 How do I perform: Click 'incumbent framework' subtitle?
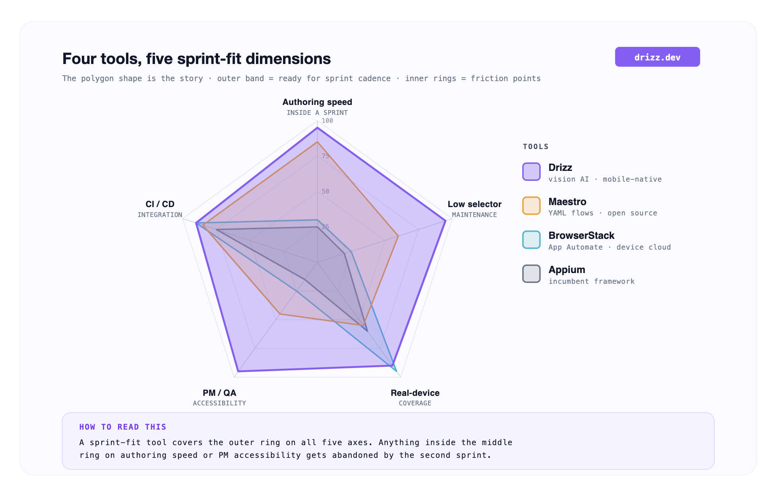click(x=591, y=281)
